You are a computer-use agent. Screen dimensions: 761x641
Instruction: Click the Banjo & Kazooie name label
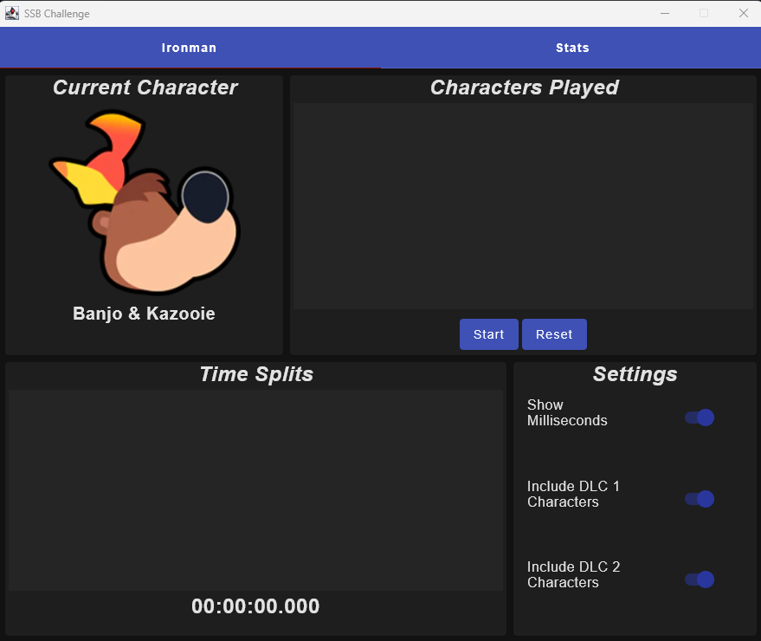(x=144, y=314)
